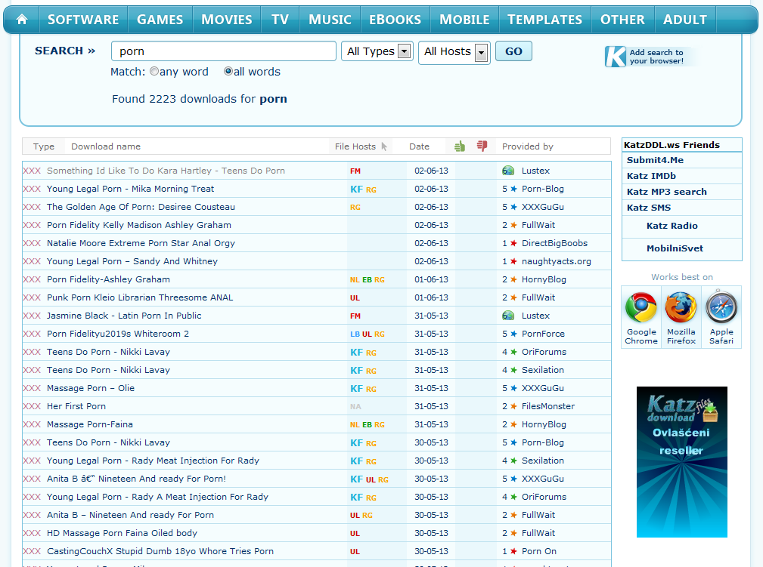Sort by the Type column header

(43, 146)
